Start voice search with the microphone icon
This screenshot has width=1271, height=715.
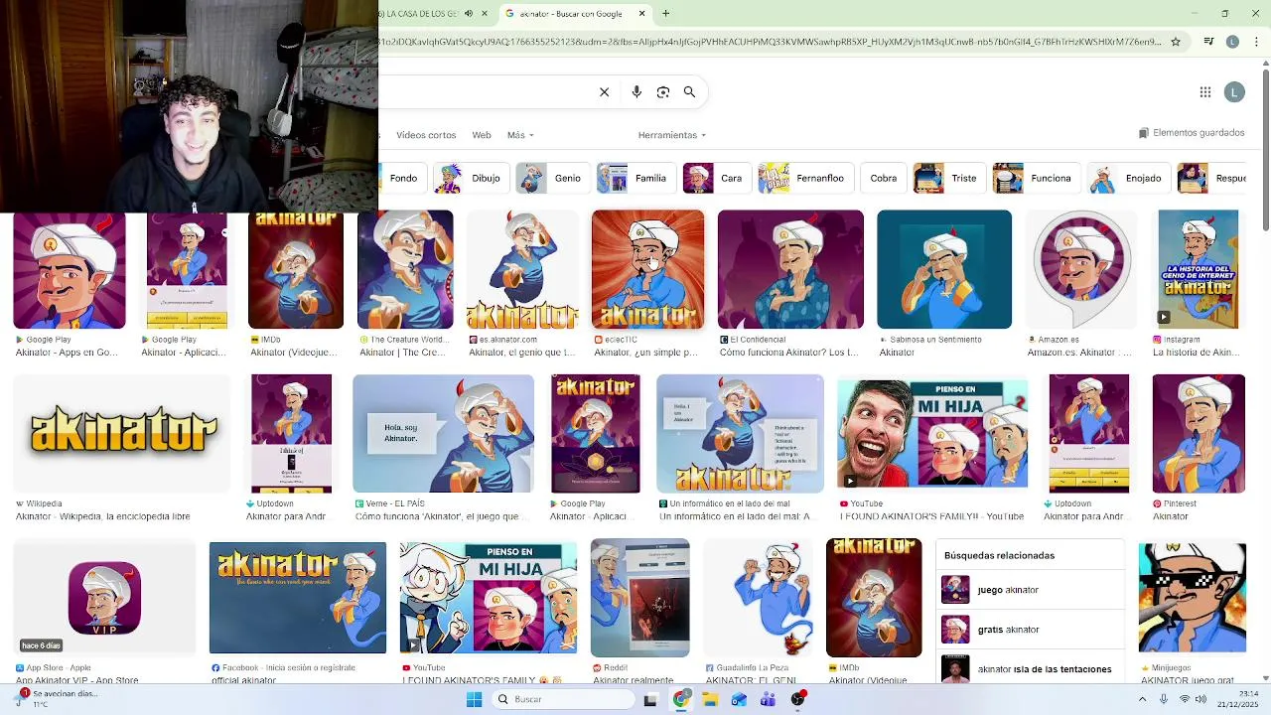click(636, 92)
